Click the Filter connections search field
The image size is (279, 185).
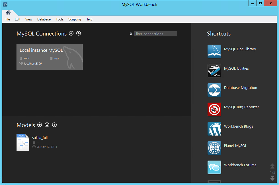(155, 34)
